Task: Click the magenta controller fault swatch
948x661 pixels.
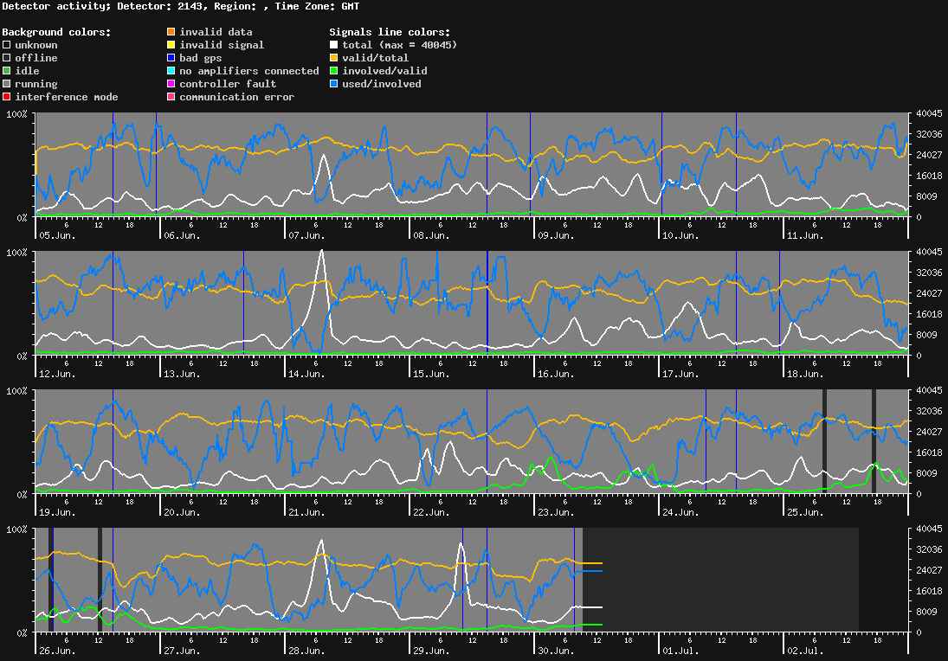Action: pyautogui.click(x=171, y=84)
